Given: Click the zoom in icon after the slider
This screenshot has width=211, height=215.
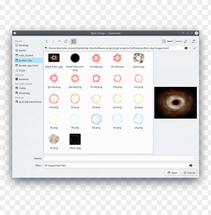Looking at the screenshot, I should pos(186,41).
